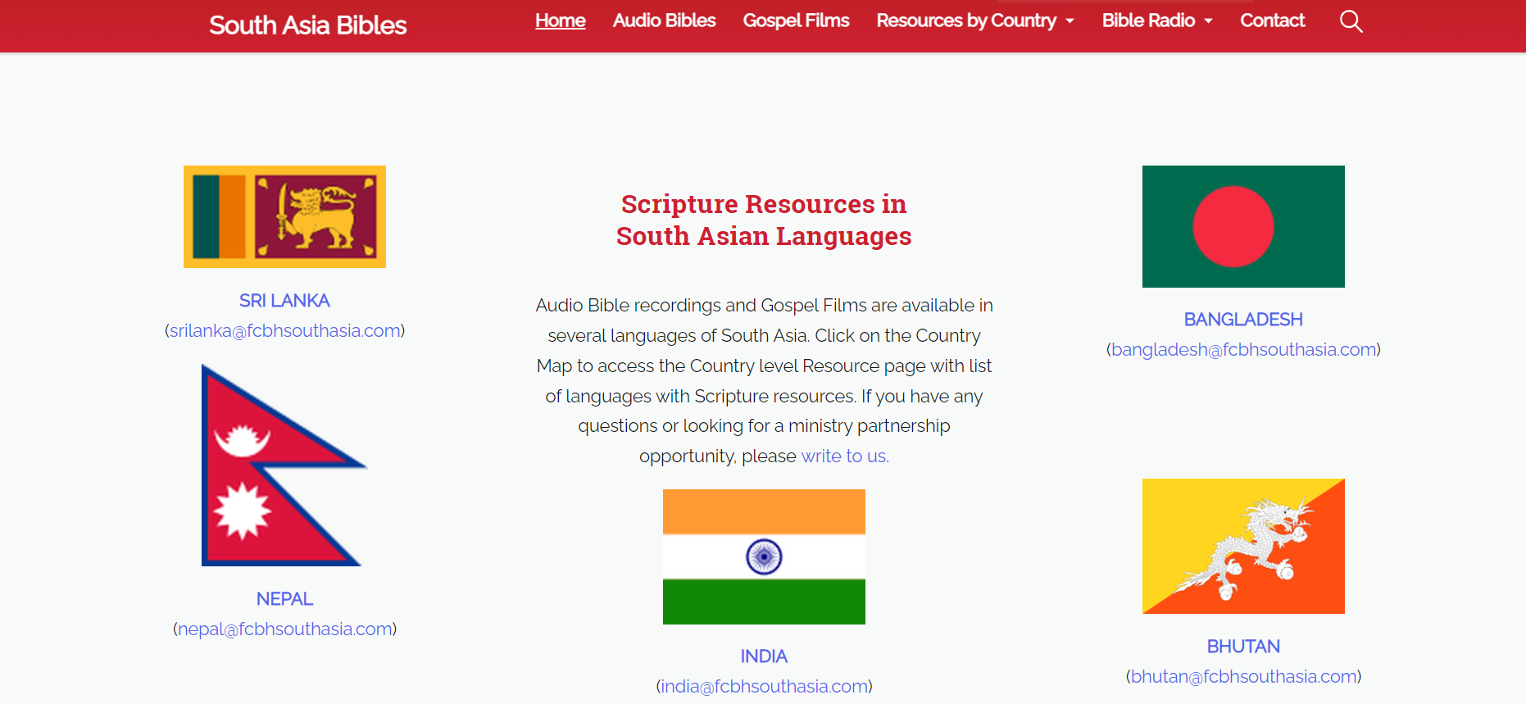The image size is (1526, 704).
Task: Click bhutan@fcbhsouthasia.com email link
Action: [1242, 676]
